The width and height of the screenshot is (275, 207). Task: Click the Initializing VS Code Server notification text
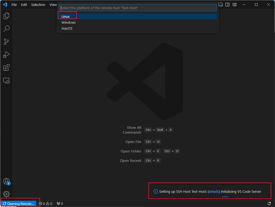click(241, 192)
